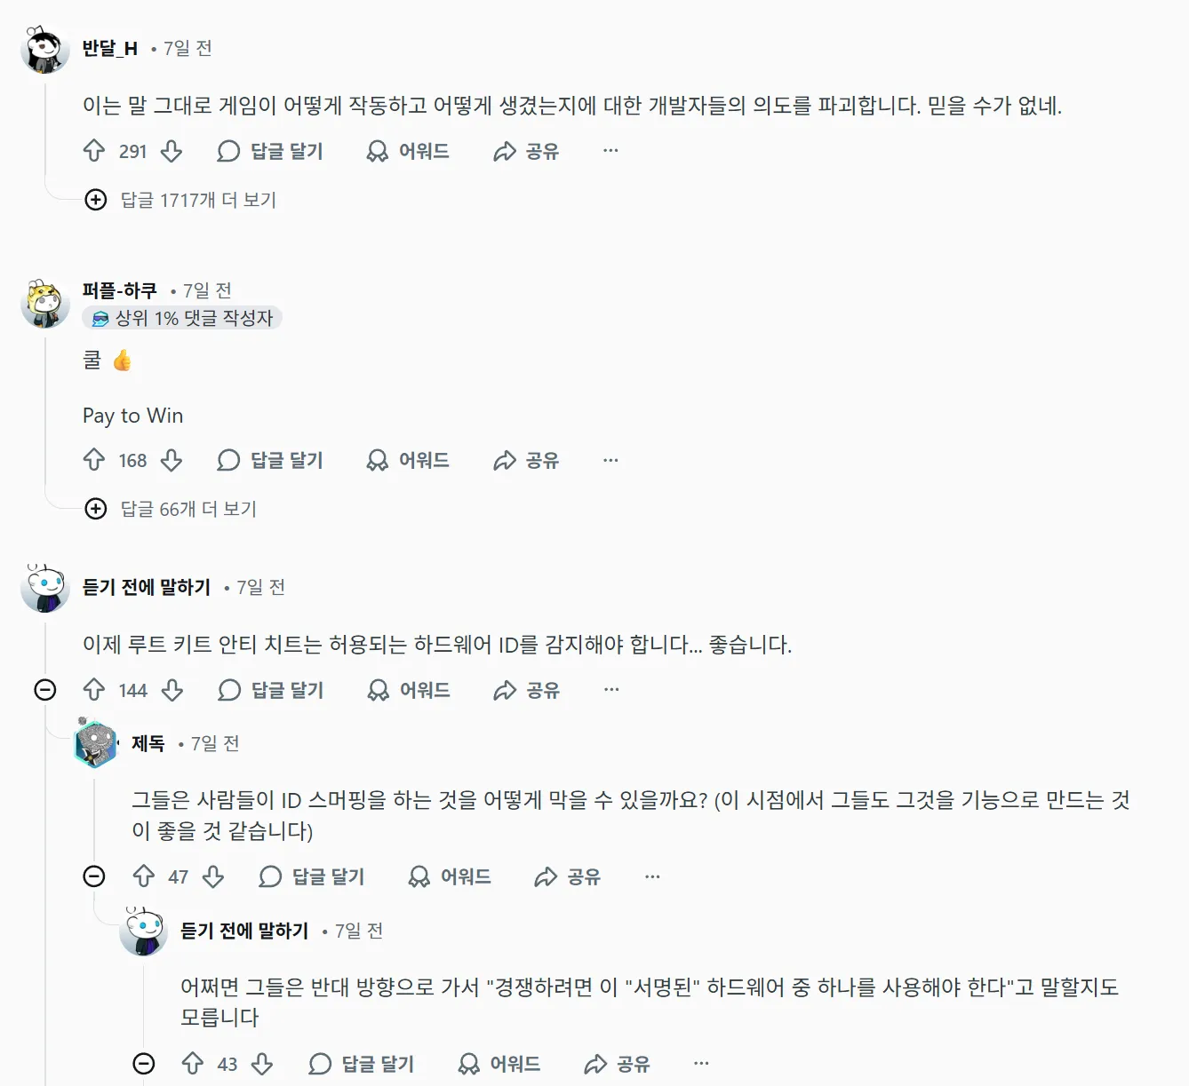Viewport: 1189px width, 1086px height.
Task: Downvote the bottom reply by 듣기 전에 말하기
Action: tap(263, 1064)
